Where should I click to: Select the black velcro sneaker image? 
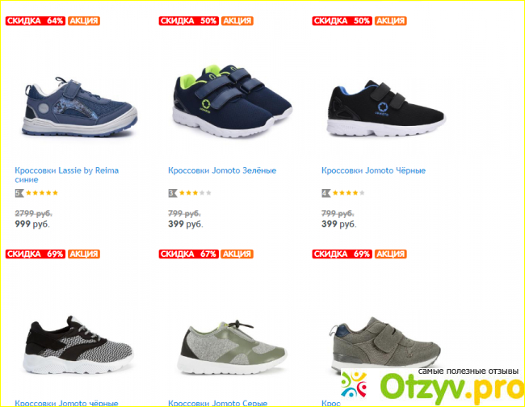(x=386, y=108)
